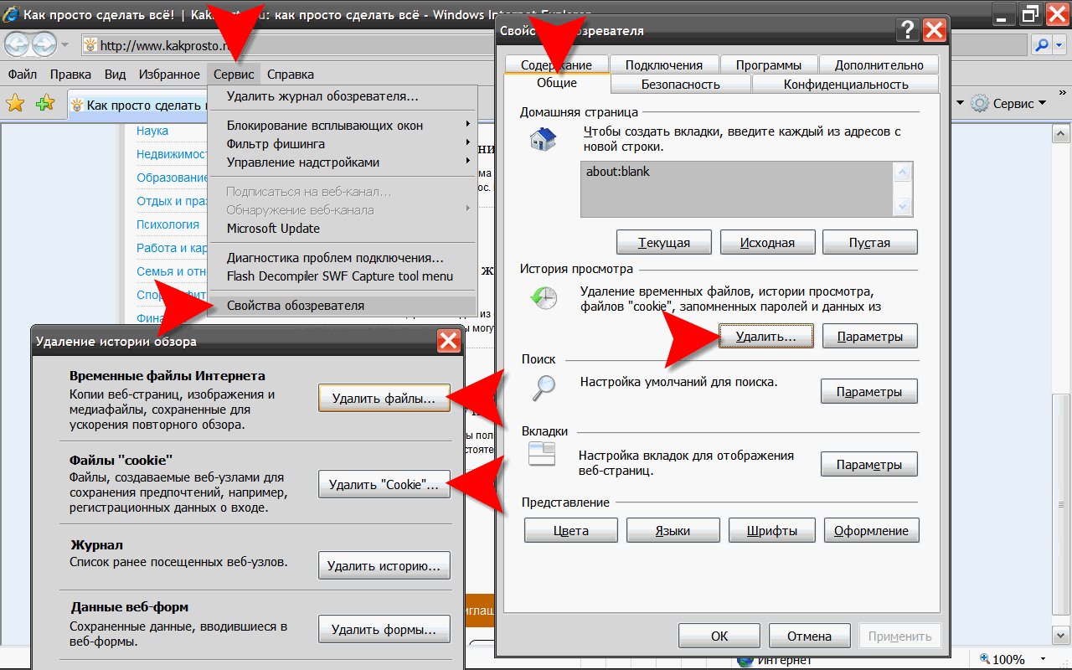Viewport: 1072px width, 670px height.
Task: Click the home page box scroll-up arrow
Action: pyautogui.click(x=903, y=173)
